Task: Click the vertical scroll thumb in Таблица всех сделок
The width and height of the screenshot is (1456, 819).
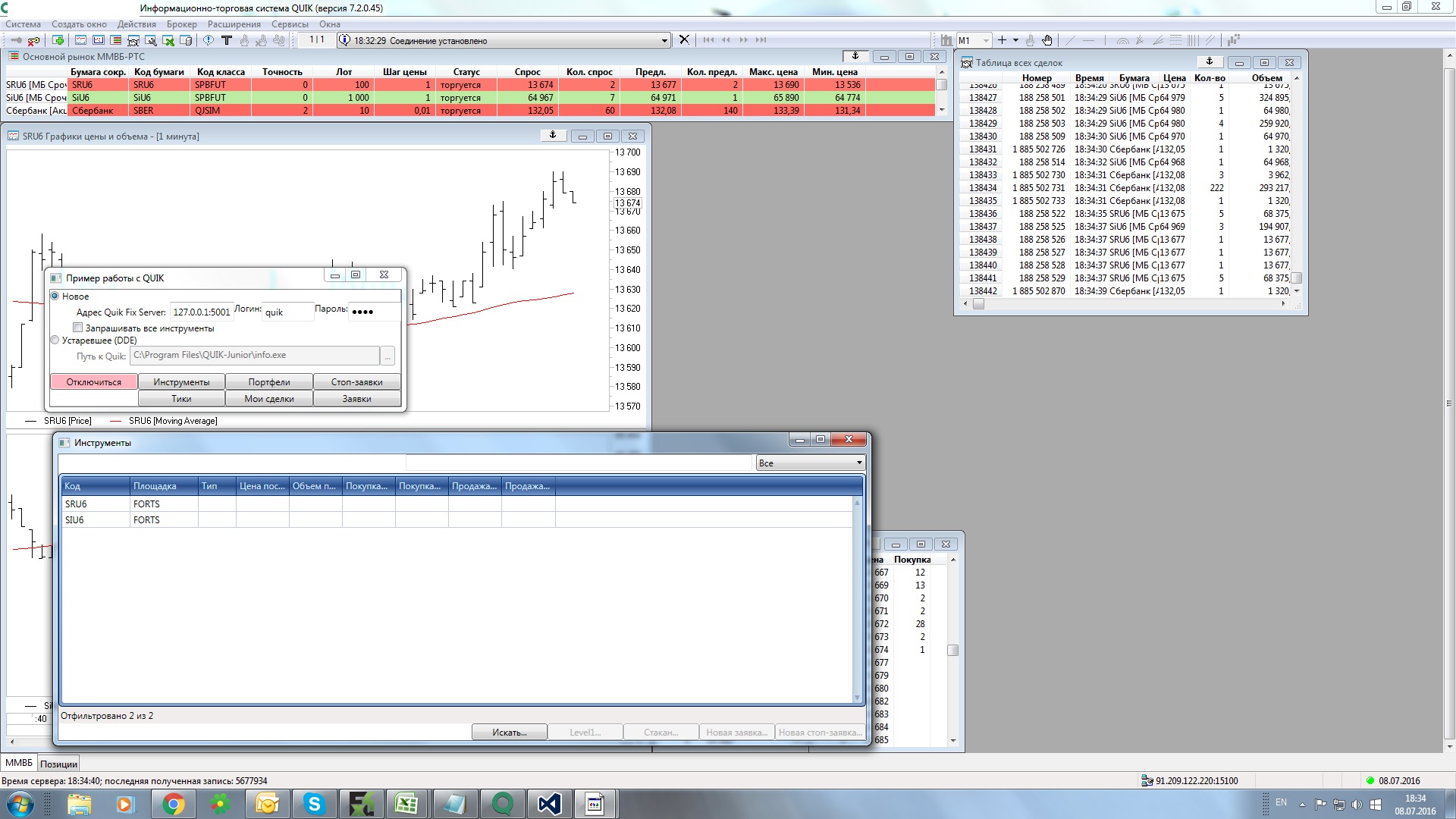Action: (x=1297, y=278)
